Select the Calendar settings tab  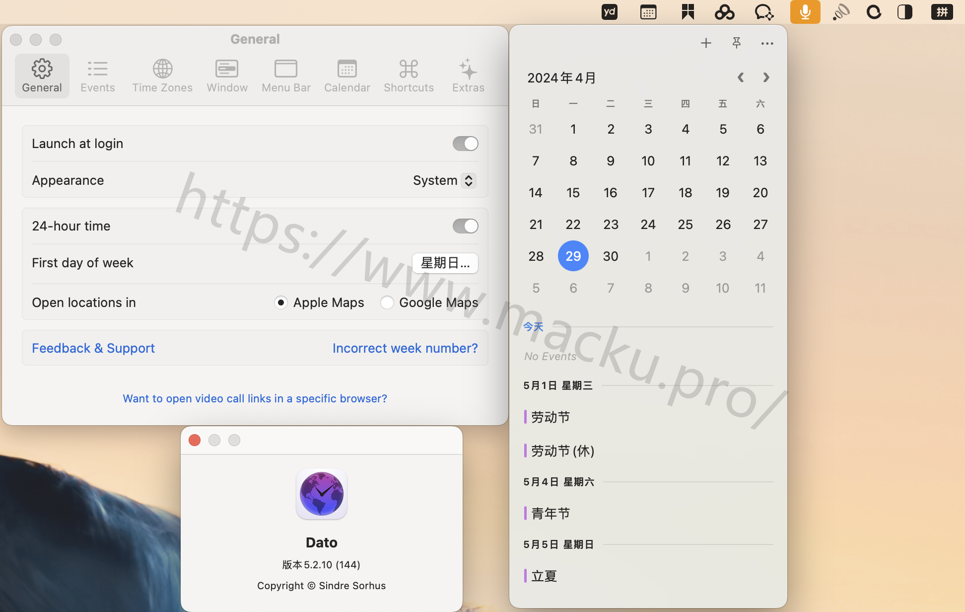point(347,76)
